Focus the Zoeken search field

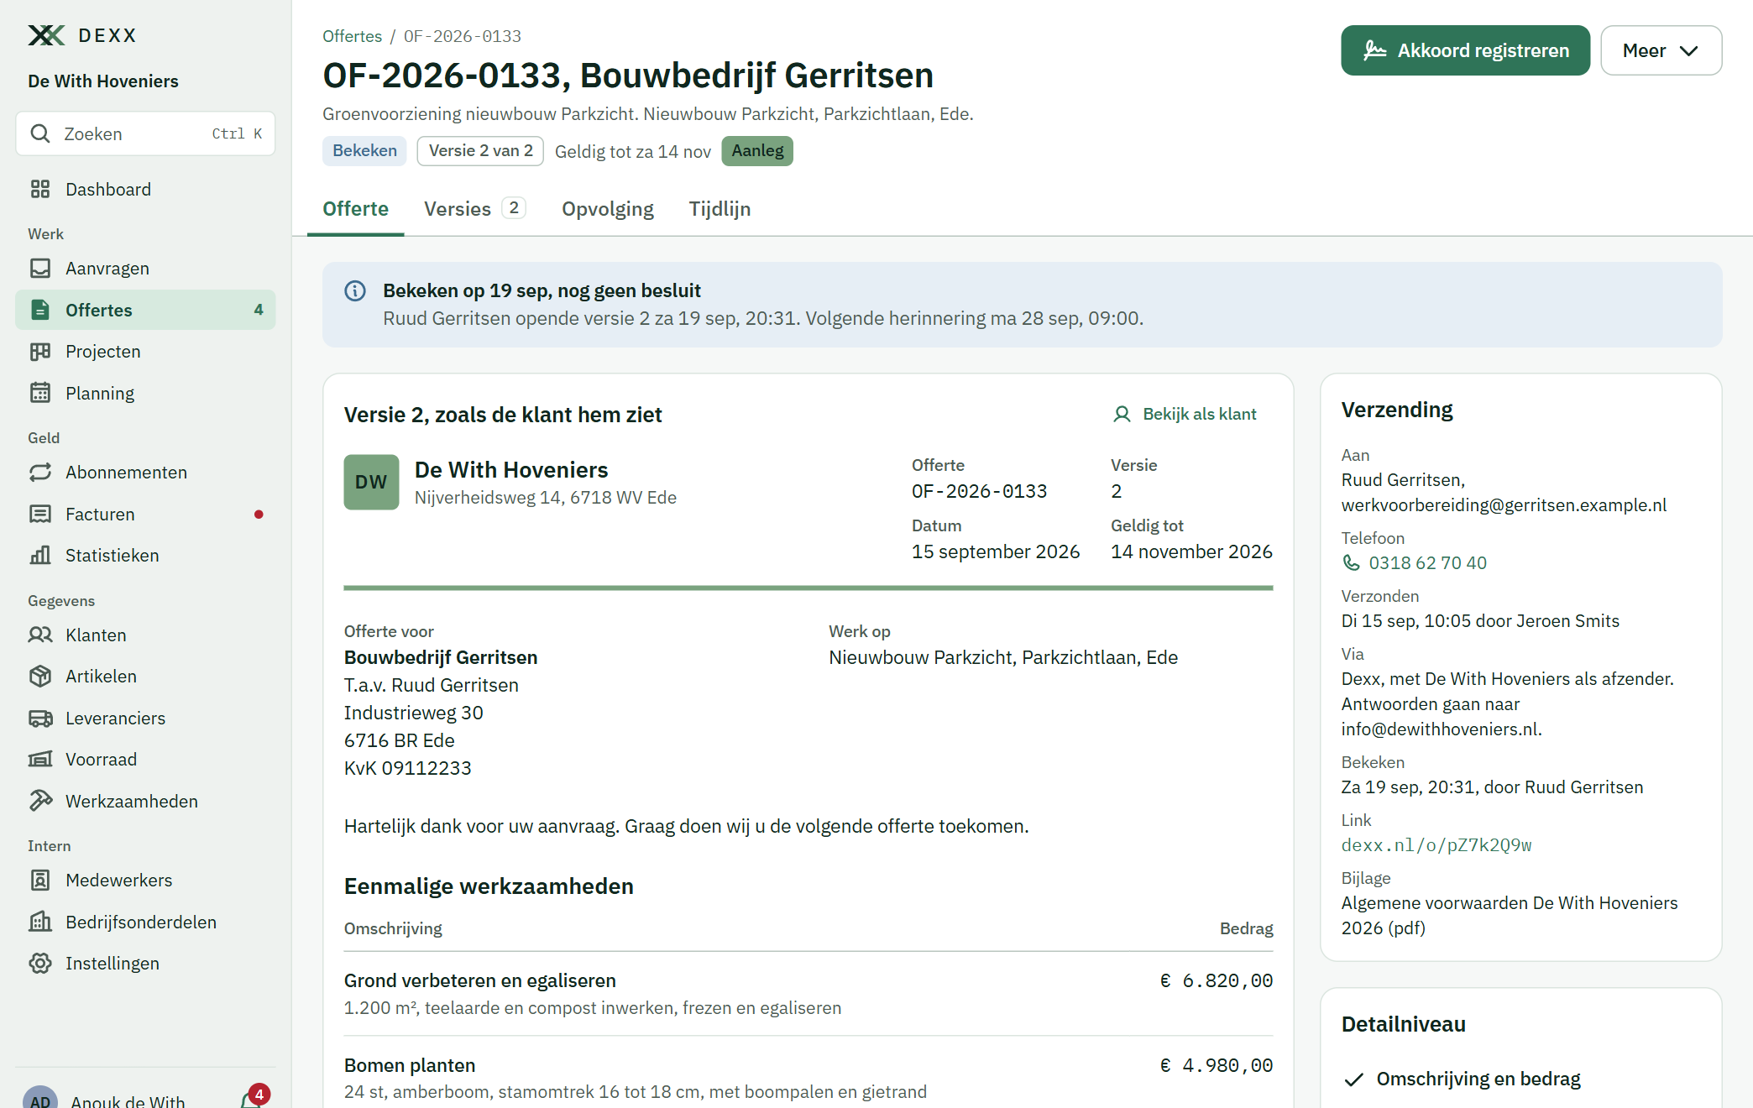pos(145,133)
